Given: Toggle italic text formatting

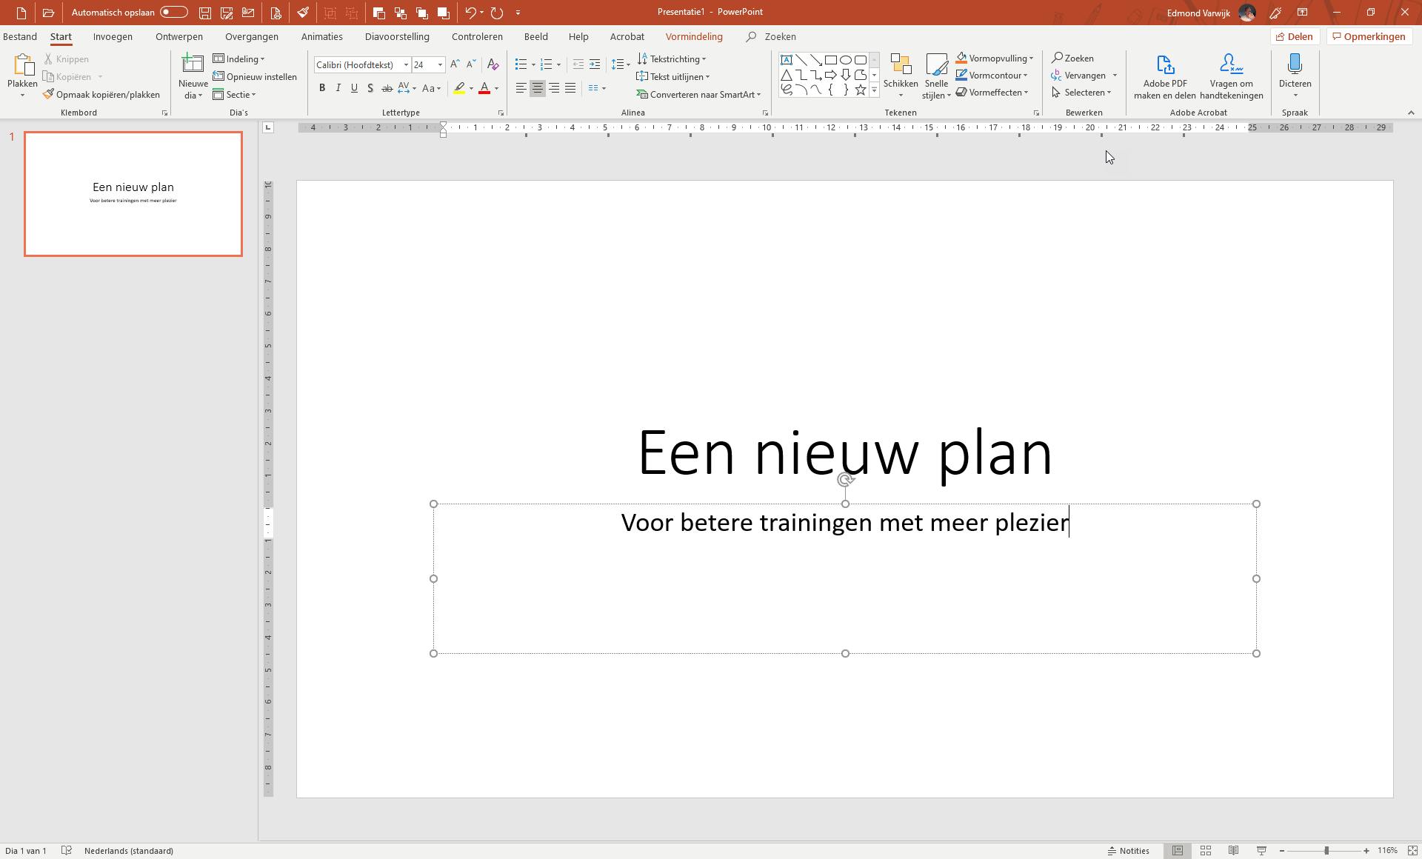Looking at the screenshot, I should coord(338,88).
